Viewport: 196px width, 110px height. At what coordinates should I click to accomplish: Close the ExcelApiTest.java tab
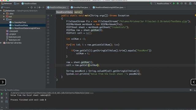click(x=89, y=7)
